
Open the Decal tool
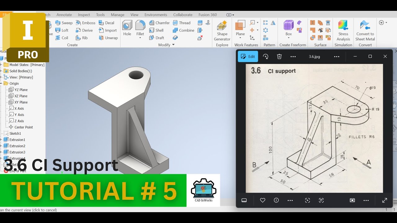pyautogui.click(x=106, y=23)
